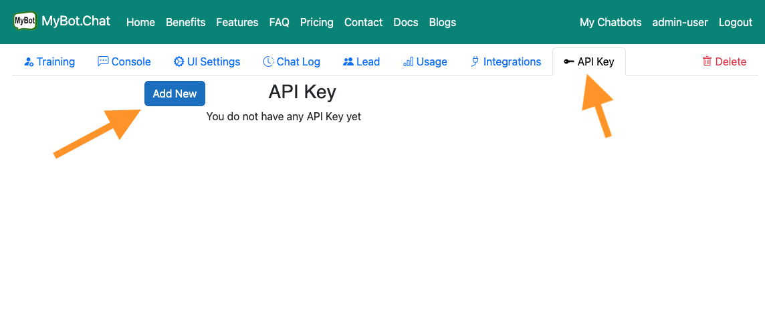Screen dimensions: 765x318
Task: Open the Docs link
Action: click(406, 23)
